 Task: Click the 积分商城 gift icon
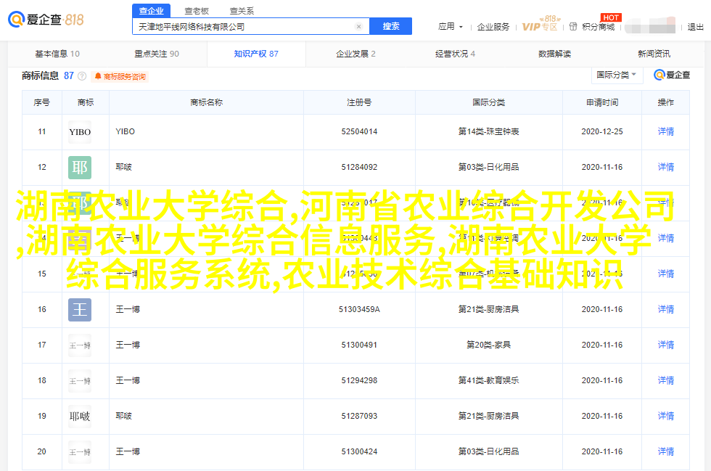[573, 27]
